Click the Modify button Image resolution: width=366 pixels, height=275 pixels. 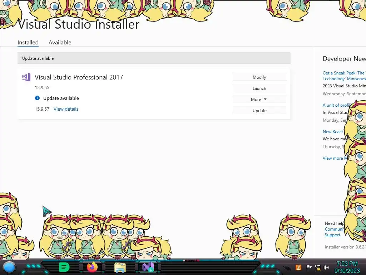point(259,77)
